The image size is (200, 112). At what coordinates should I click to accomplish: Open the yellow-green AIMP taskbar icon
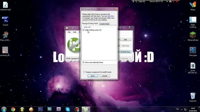[22, 109]
